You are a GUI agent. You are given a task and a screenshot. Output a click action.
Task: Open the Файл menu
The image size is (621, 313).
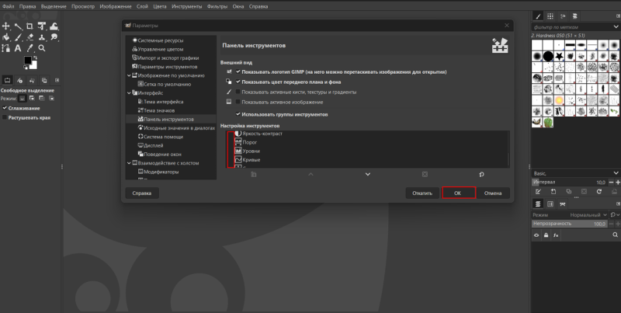click(x=8, y=6)
